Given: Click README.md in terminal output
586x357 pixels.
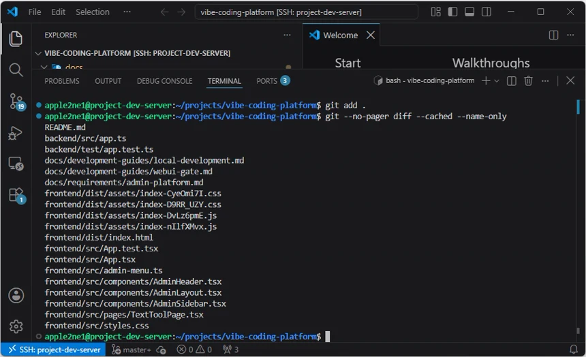Looking at the screenshot, I should pyautogui.click(x=65, y=127).
